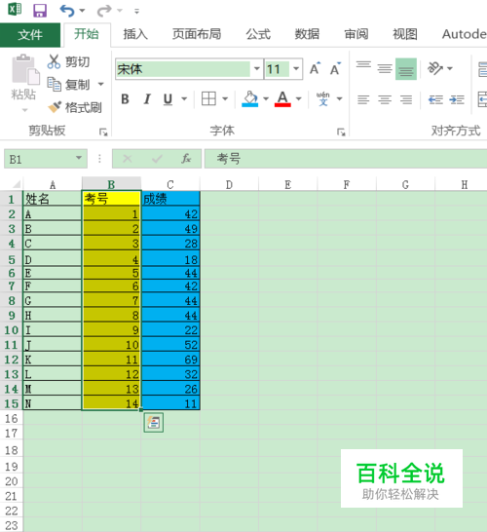Click the Save icon in quick access toolbar
This screenshot has height=532, width=487.
point(40,11)
